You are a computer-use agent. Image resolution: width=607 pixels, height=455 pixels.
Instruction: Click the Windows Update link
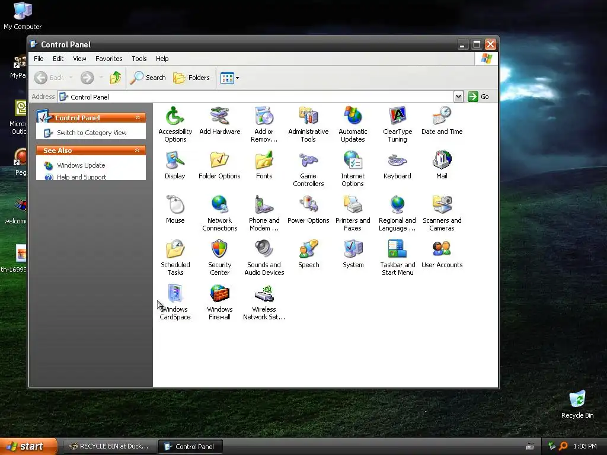81,165
